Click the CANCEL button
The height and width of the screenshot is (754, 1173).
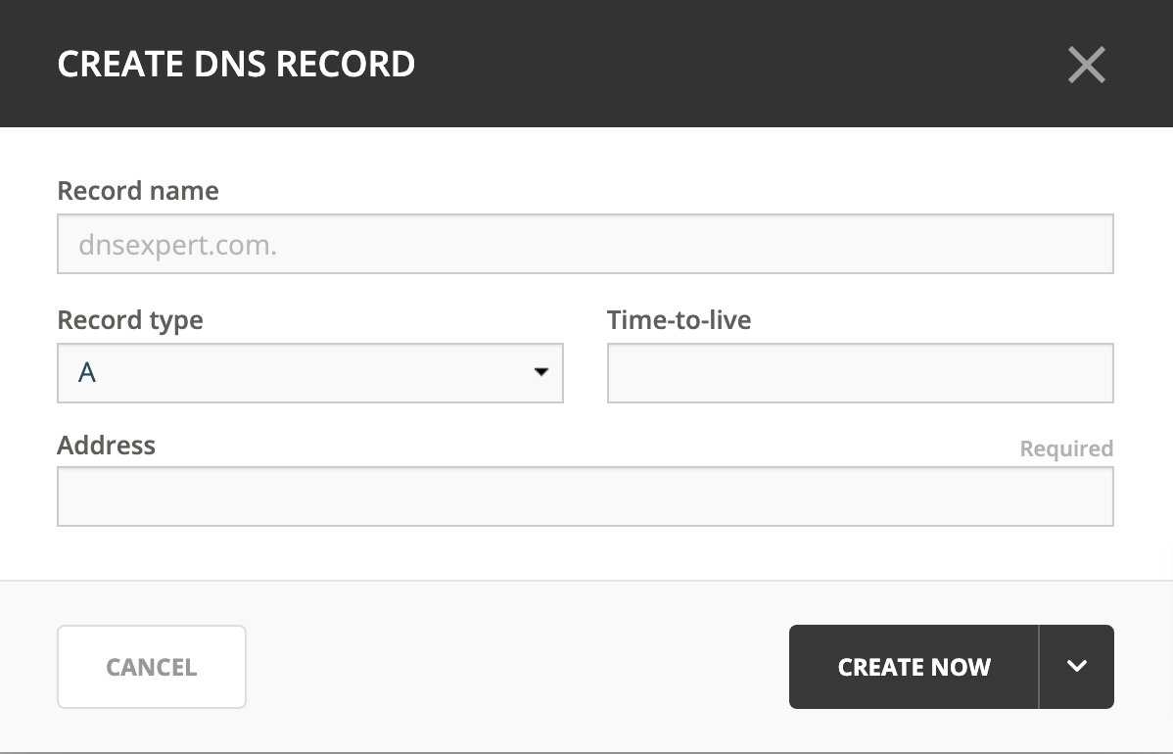(152, 667)
